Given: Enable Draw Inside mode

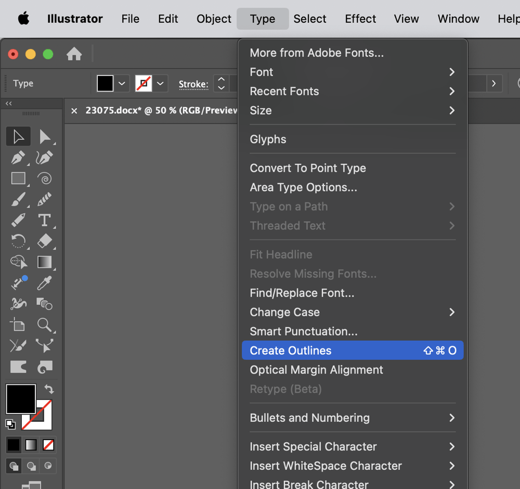Looking at the screenshot, I should click(48, 466).
